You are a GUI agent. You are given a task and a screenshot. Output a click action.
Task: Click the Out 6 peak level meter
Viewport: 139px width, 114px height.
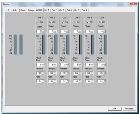click(105, 45)
